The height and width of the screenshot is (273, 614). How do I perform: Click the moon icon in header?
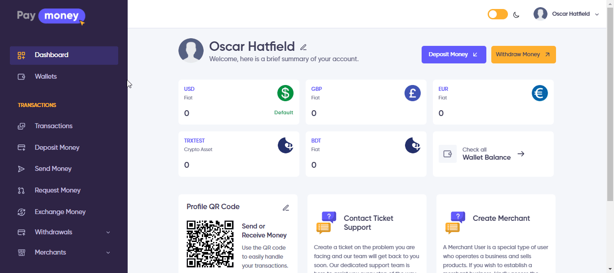coord(516,15)
